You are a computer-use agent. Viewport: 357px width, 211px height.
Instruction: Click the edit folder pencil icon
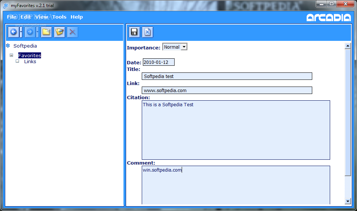[x=59, y=32]
